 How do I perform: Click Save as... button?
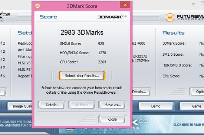[x=112, y=105]
